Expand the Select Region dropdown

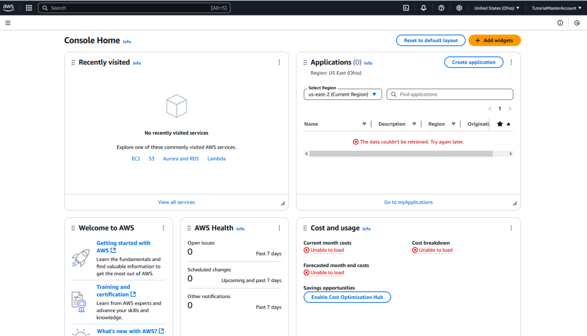343,95
